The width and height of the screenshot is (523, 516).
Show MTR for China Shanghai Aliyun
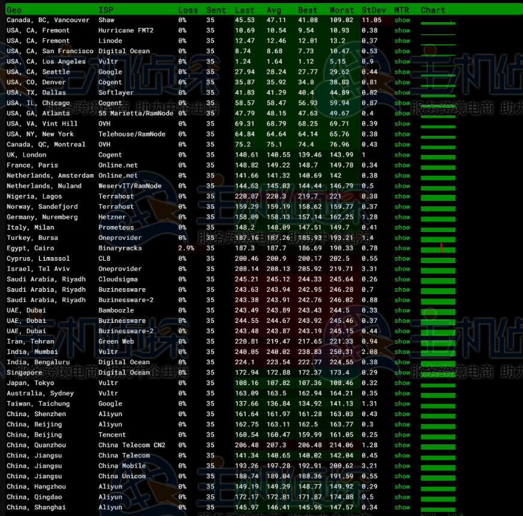click(x=402, y=508)
